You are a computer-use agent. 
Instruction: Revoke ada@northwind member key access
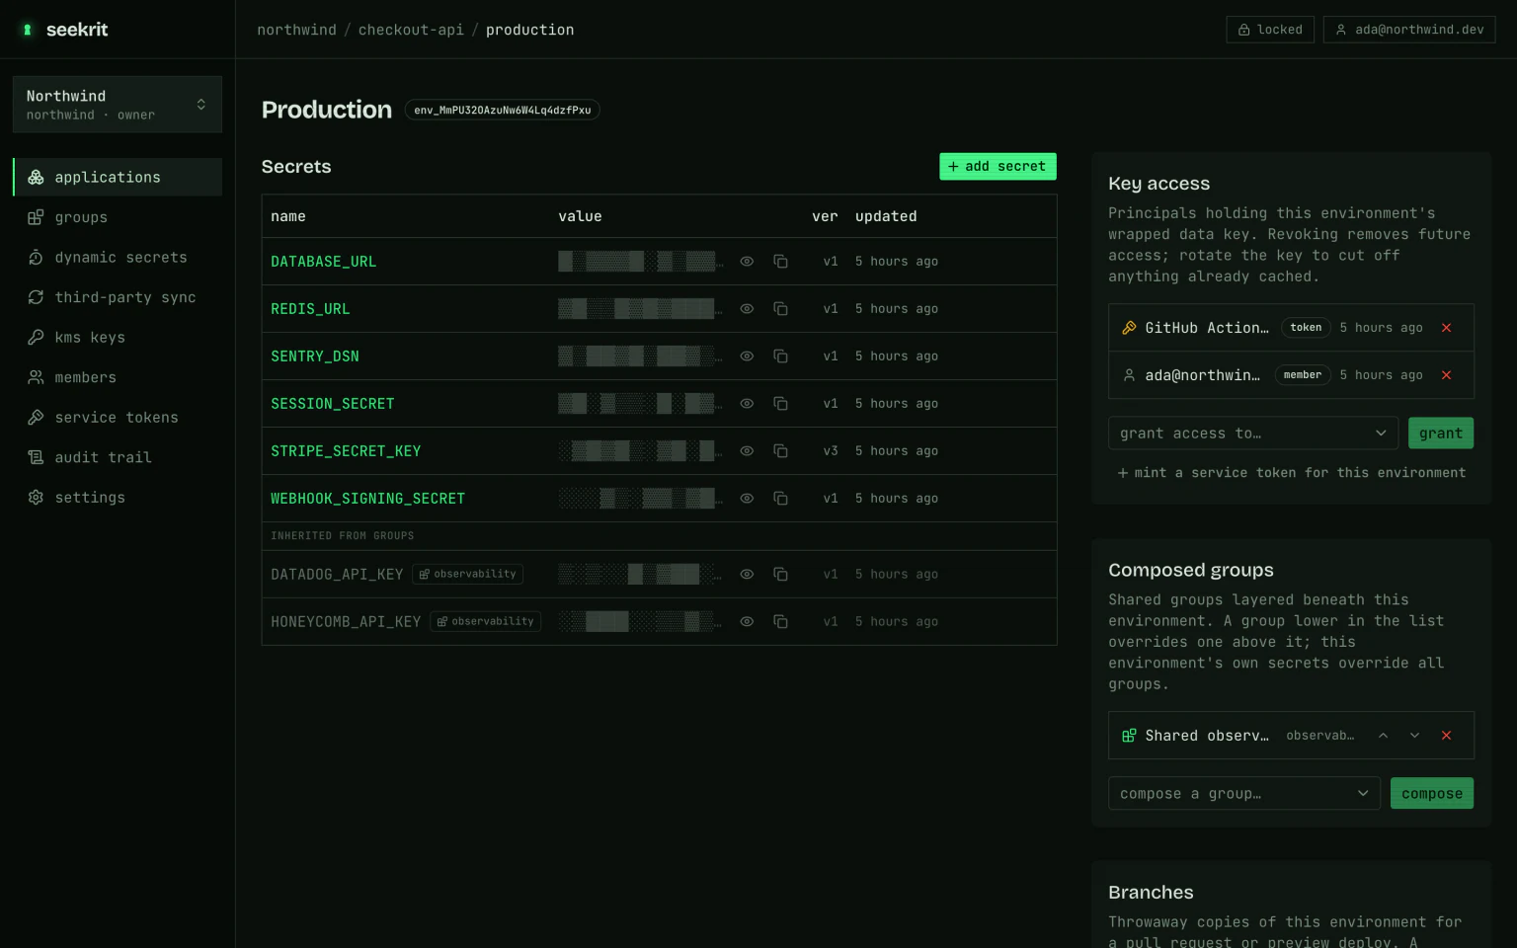click(x=1446, y=375)
